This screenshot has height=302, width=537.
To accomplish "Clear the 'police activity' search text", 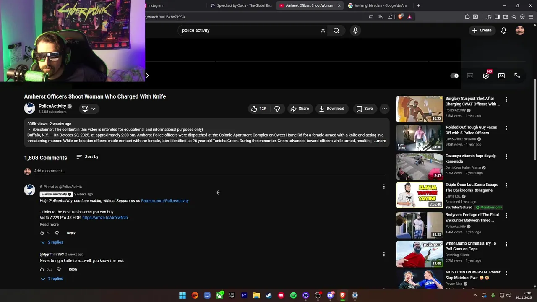I will (323, 30).
